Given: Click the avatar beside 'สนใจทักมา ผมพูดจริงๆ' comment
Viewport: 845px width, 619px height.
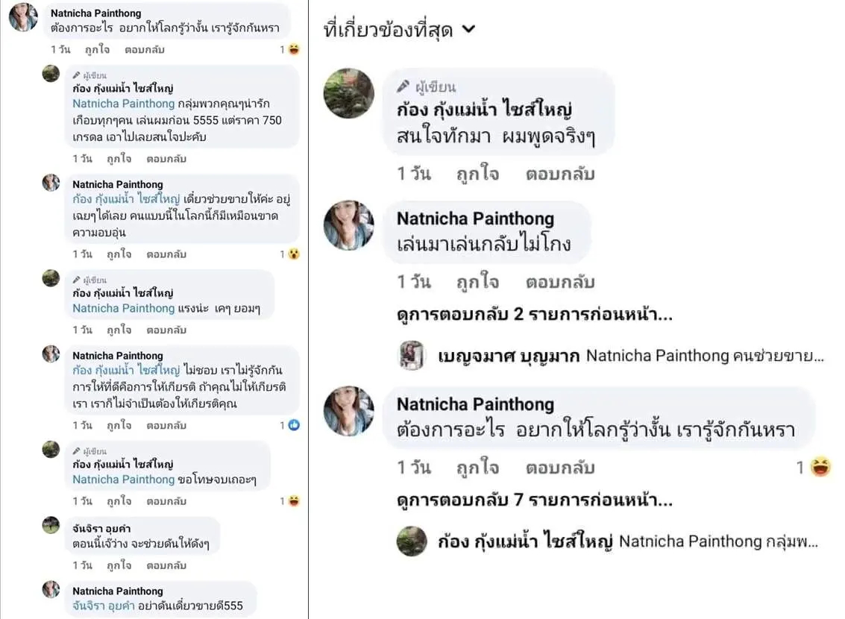Looking at the screenshot, I should 349,94.
